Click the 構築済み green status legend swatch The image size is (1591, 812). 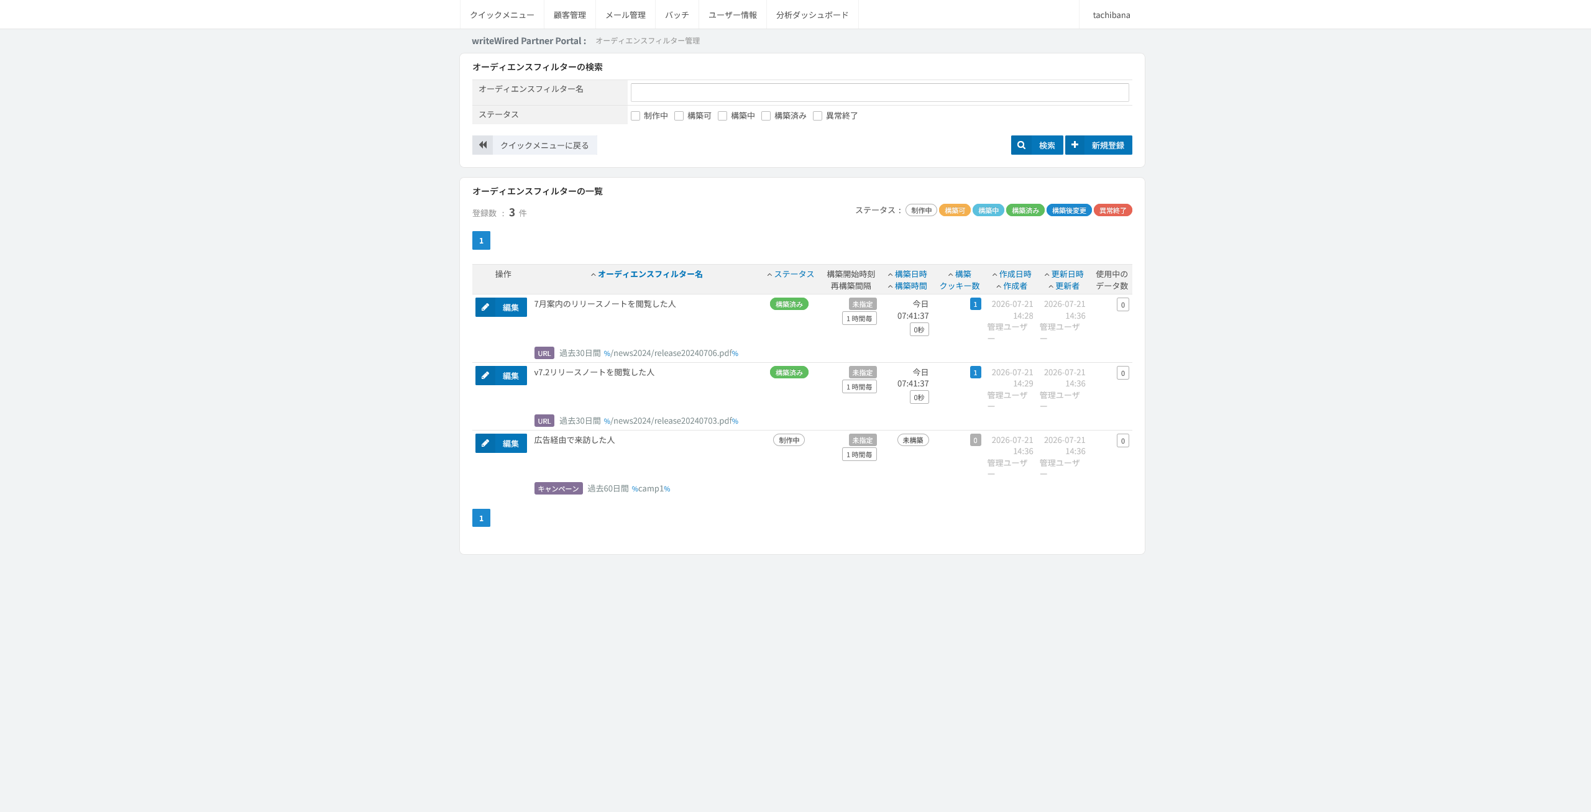[1025, 211]
